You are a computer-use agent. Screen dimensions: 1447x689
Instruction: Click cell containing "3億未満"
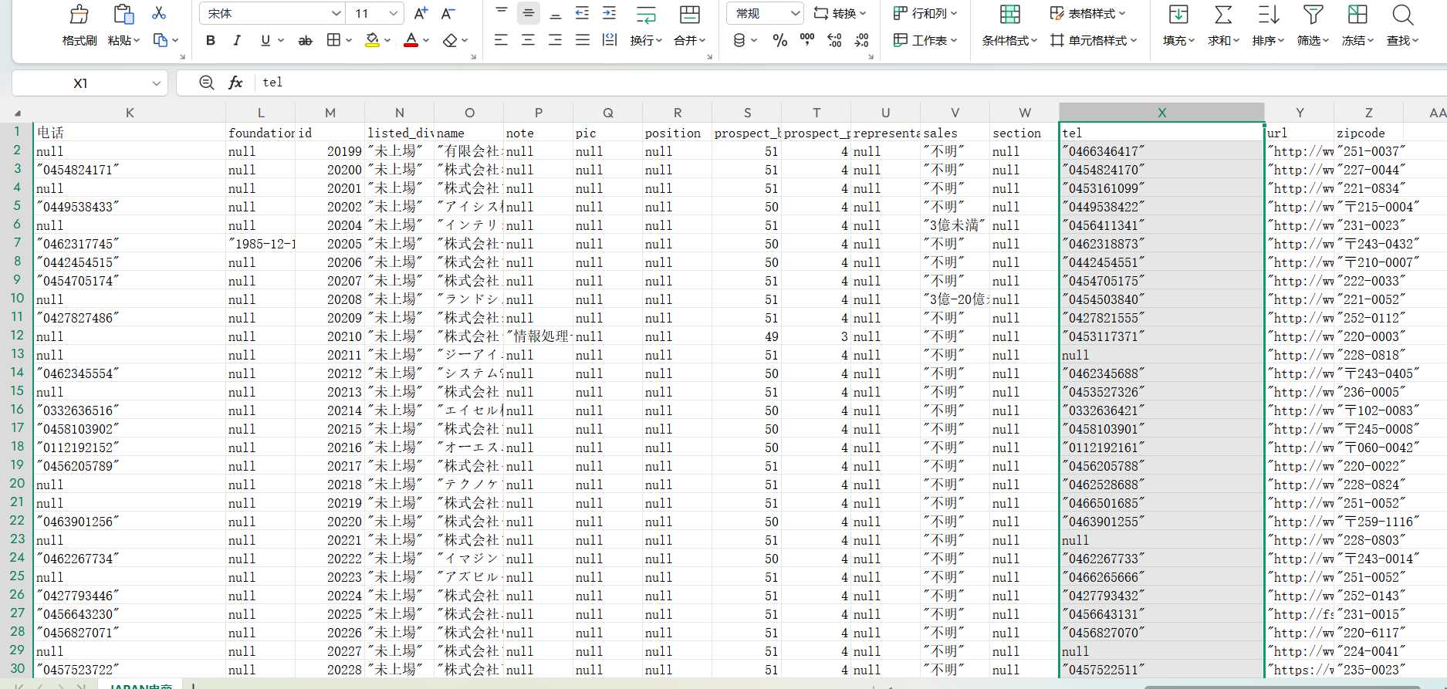[955, 225]
